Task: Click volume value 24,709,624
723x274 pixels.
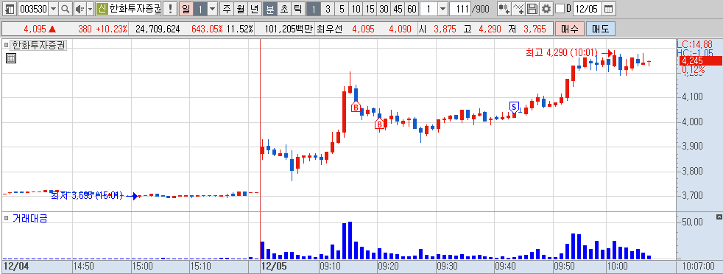Action: (158, 29)
